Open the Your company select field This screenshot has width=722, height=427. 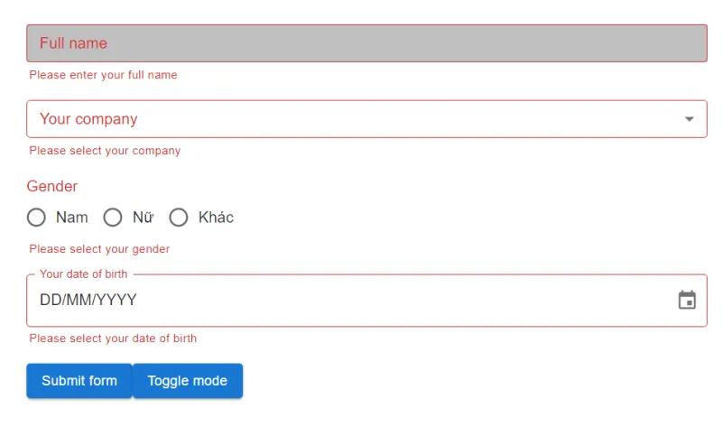(x=361, y=119)
